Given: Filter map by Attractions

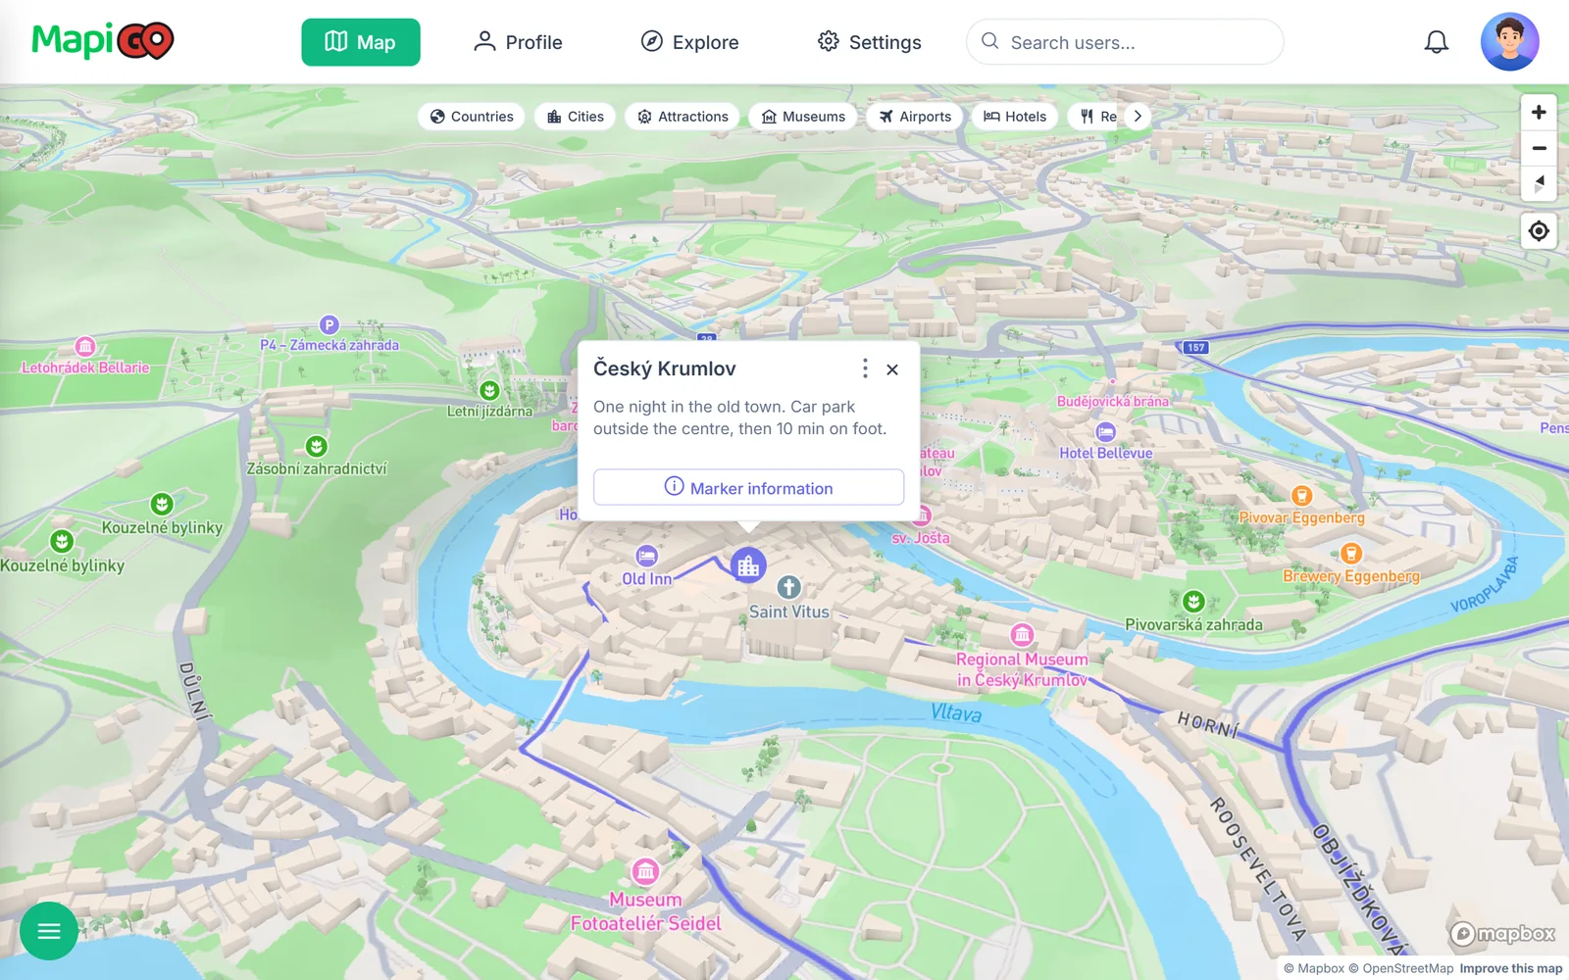Looking at the screenshot, I should coord(683,117).
